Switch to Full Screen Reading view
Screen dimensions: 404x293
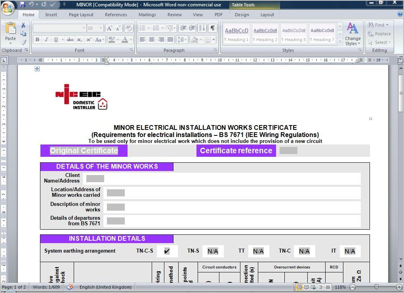(x=306, y=287)
